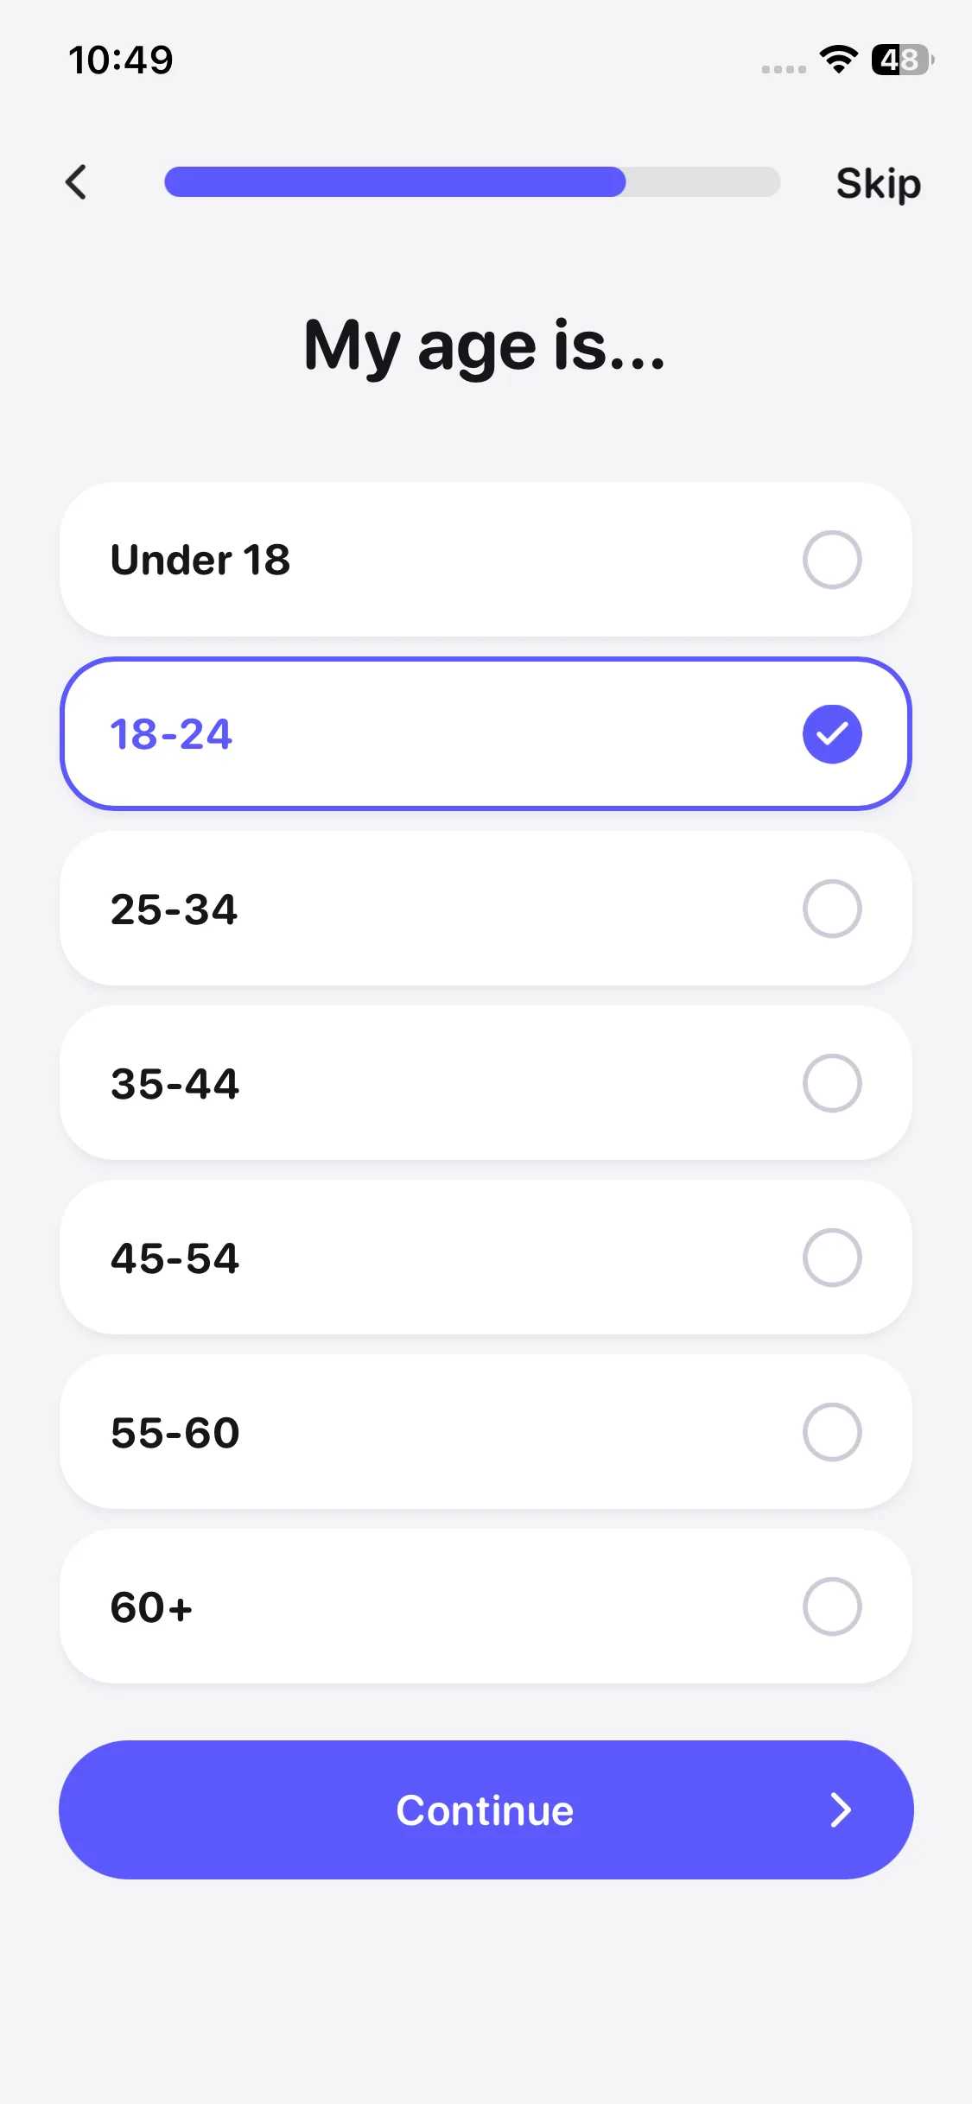Select the 35-44 radio circle
The width and height of the screenshot is (972, 2104).
tap(831, 1083)
